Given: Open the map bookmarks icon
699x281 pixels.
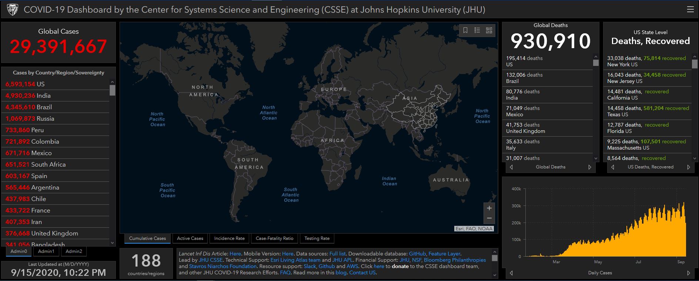Looking at the screenshot, I should pos(465,30).
